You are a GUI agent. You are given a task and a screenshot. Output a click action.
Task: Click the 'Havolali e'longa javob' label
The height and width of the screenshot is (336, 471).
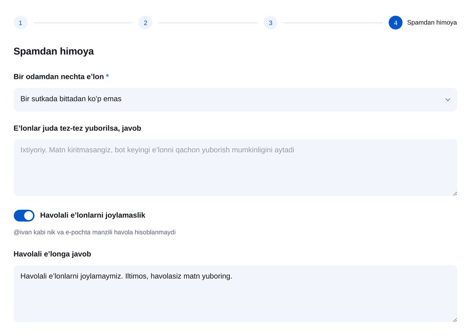pos(52,254)
